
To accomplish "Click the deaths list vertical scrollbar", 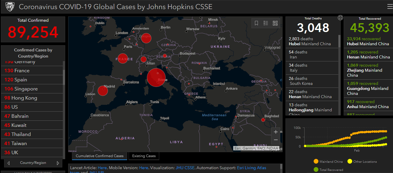I will (339, 41).
